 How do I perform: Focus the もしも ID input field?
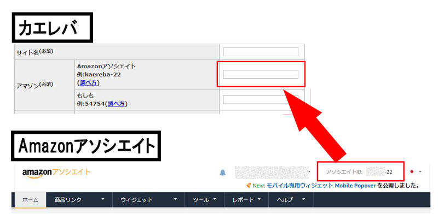coord(261,99)
